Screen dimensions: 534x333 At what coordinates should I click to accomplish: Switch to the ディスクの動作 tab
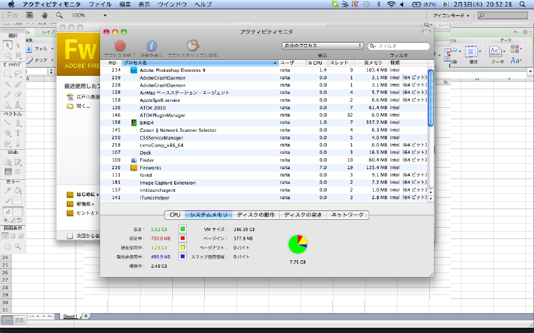(256, 214)
